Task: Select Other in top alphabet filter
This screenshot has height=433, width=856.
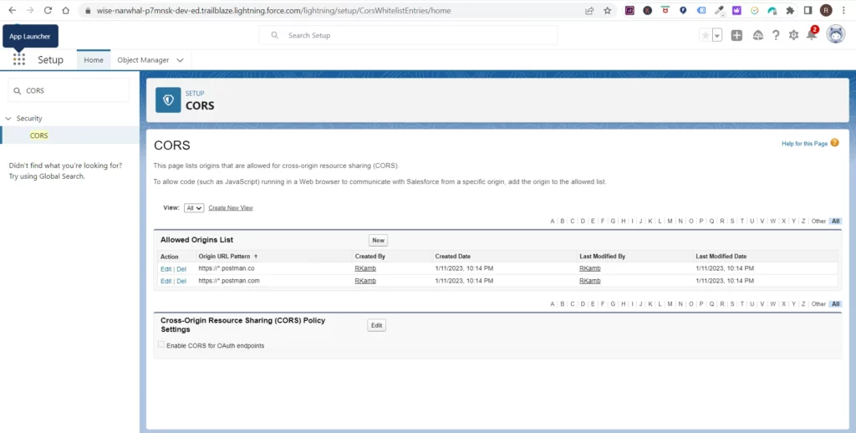Action: pyautogui.click(x=818, y=222)
